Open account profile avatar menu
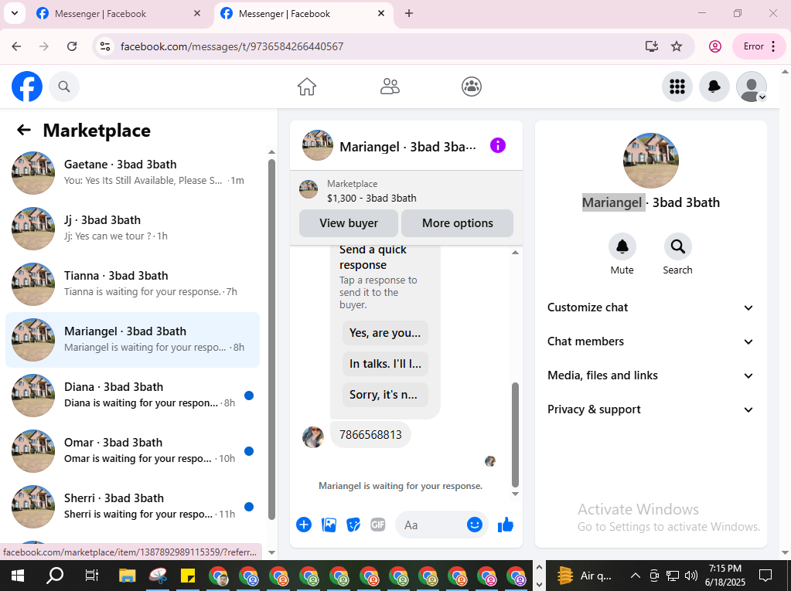 pos(752,87)
